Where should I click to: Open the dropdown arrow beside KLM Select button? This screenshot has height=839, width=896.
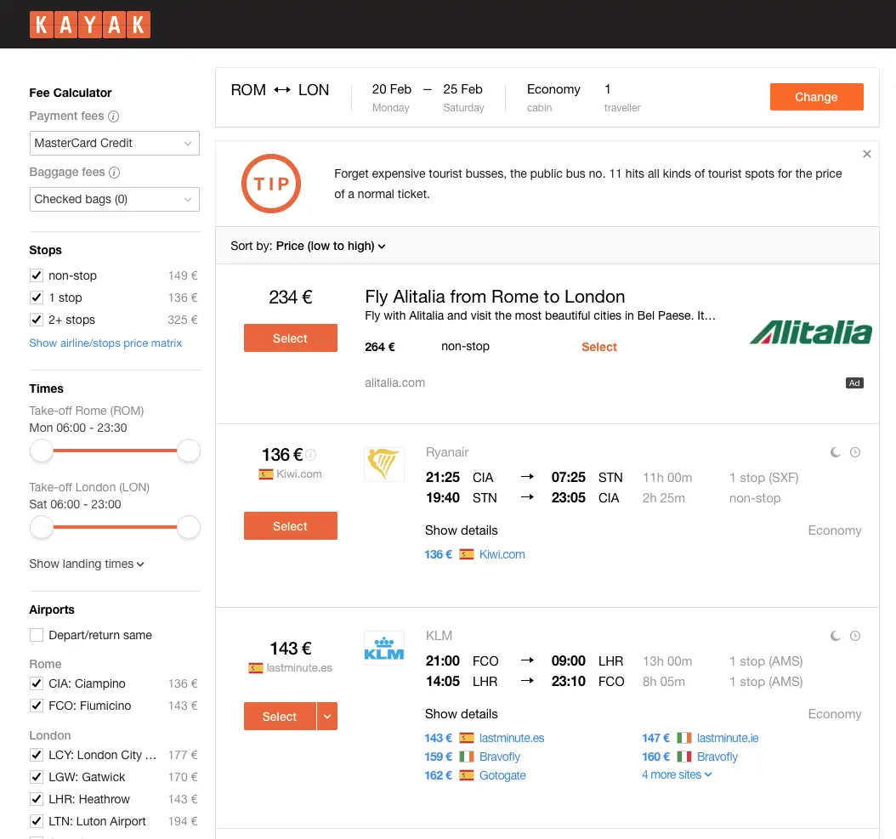326,716
